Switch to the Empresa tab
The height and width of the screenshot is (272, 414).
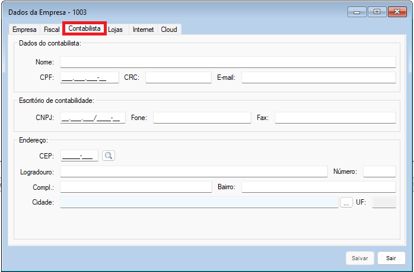24,30
